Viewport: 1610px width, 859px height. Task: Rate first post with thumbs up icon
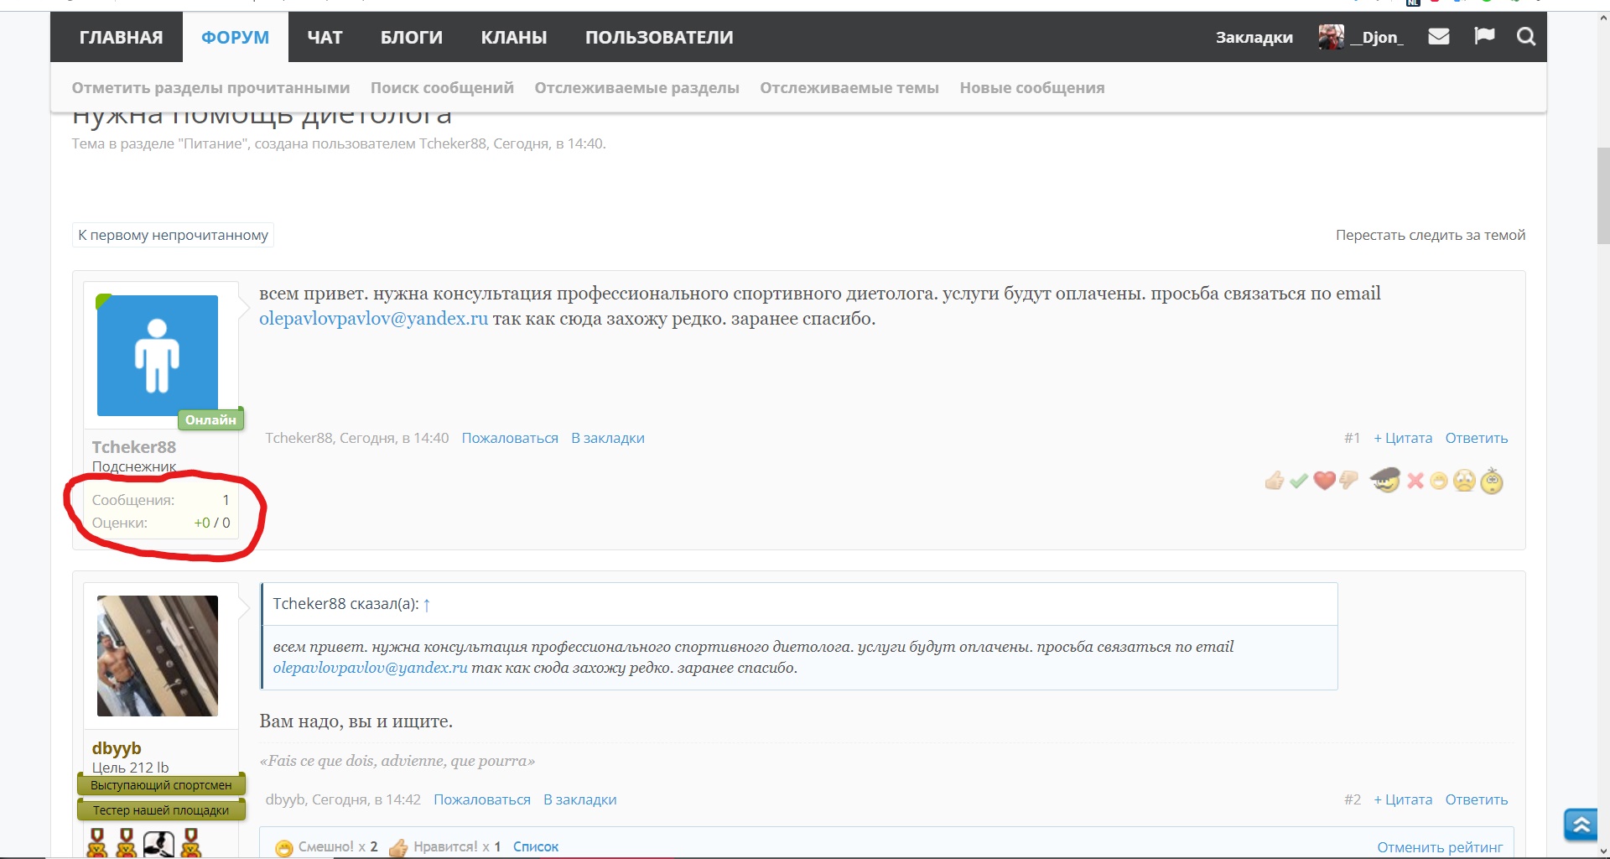[x=1275, y=481]
